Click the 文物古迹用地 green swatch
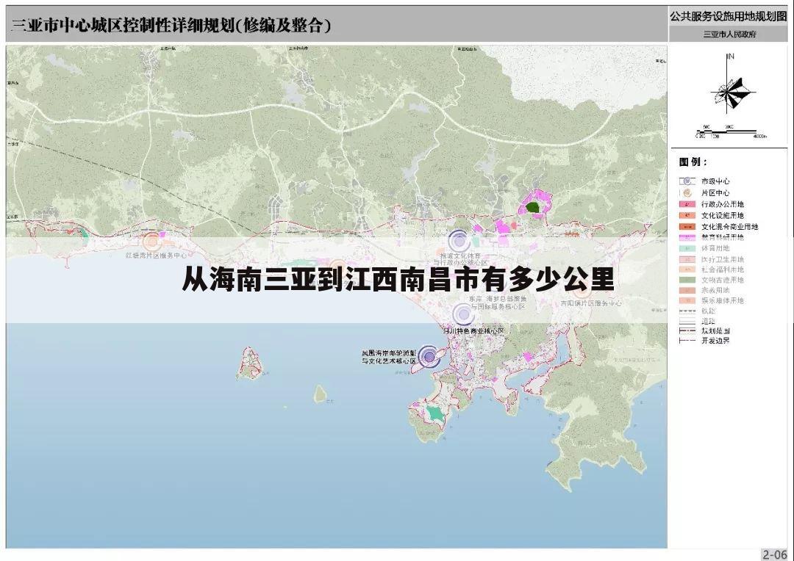This screenshot has width=794, height=561. tap(687, 280)
